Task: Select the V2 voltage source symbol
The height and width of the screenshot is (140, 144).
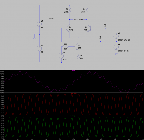Action: click(39, 48)
